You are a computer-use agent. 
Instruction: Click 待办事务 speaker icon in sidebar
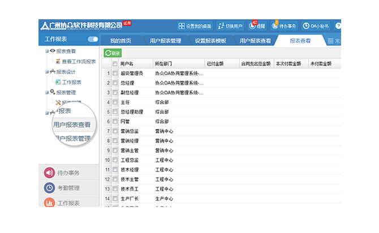point(49,172)
